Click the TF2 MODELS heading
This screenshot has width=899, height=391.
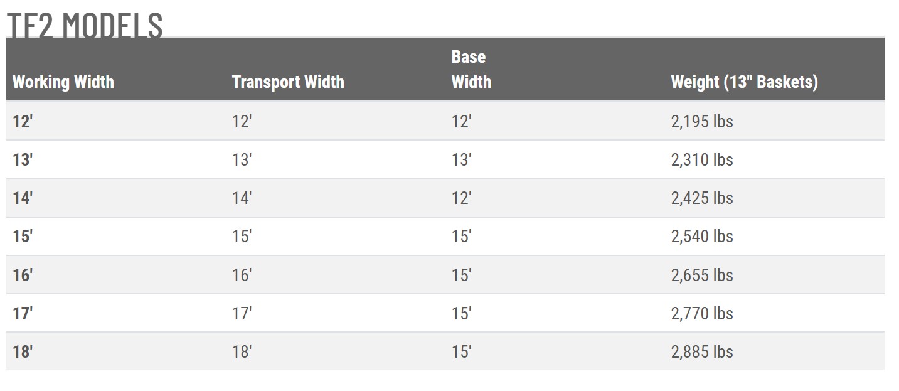point(85,25)
